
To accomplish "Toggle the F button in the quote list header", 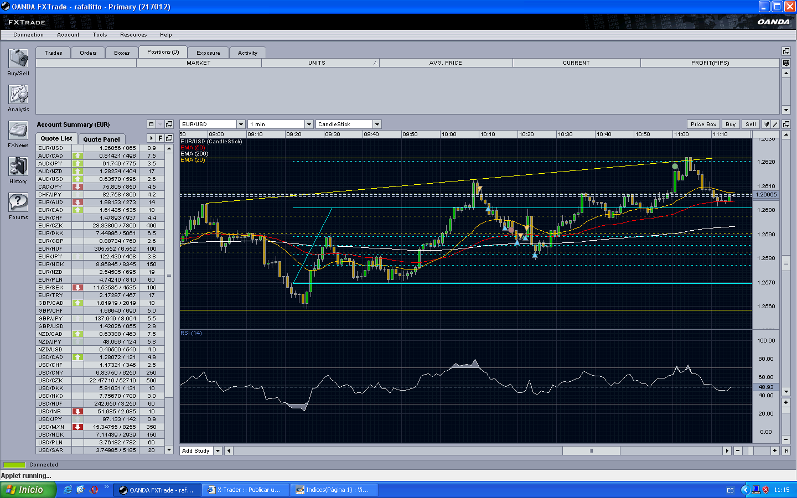I will [160, 138].
